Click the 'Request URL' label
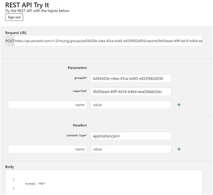Screen dimensions: 213x195 (16, 33)
